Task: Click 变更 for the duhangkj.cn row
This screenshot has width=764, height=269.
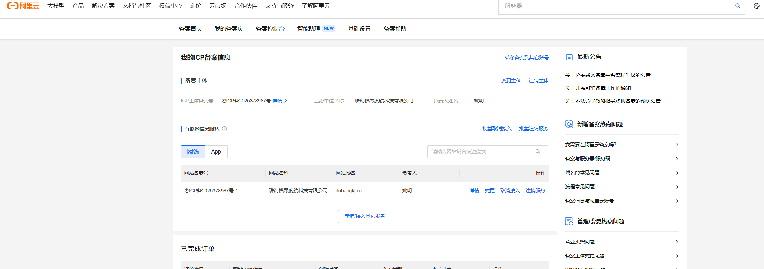Action: point(489,191)
